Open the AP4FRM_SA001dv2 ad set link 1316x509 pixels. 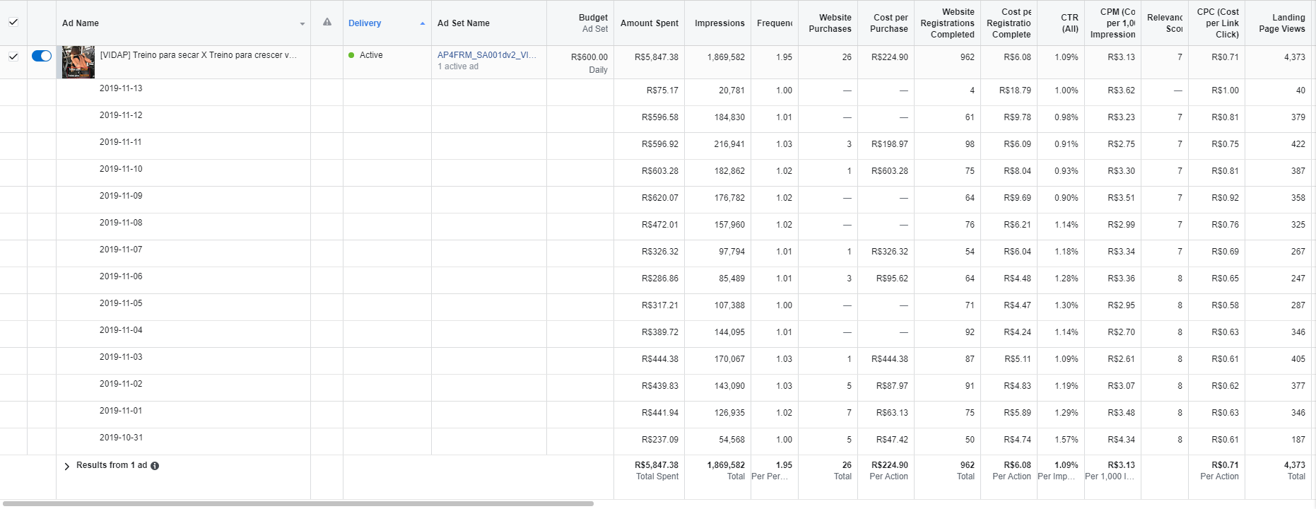486,55
